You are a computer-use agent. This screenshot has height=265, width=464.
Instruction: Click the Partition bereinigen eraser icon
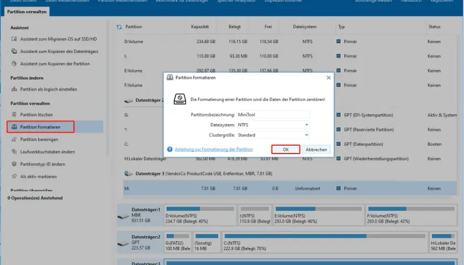point(14,139)
